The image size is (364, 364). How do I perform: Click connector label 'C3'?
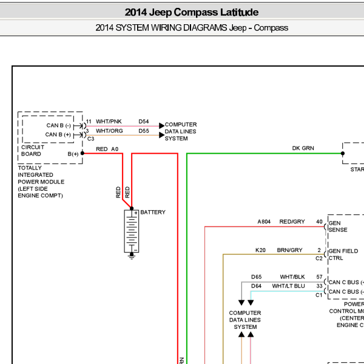[x=91, y=139]
